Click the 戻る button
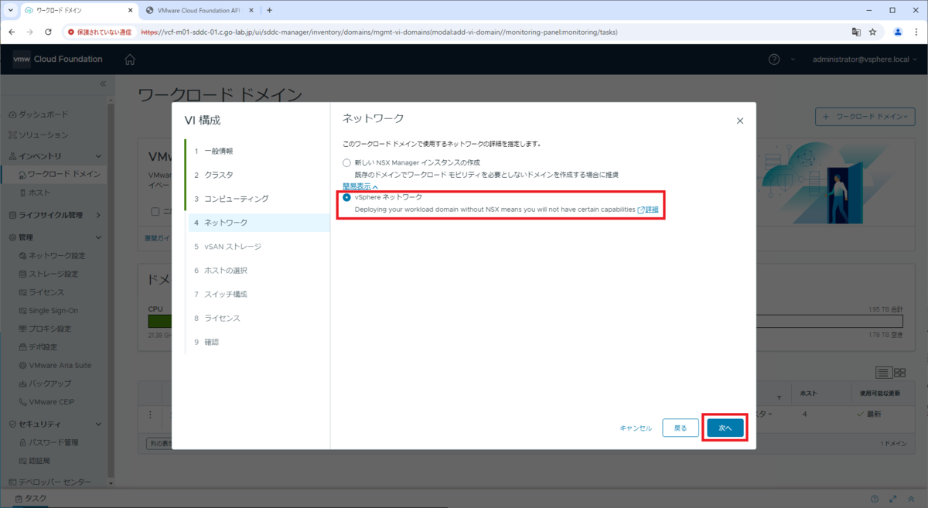 [681, 428]
